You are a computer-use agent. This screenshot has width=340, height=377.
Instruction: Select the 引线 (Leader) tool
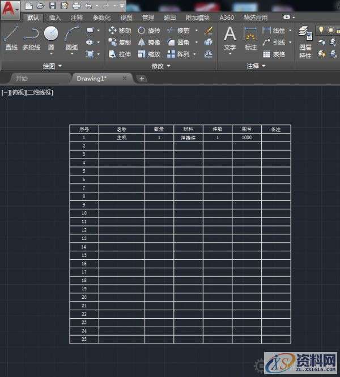(274, 42)
